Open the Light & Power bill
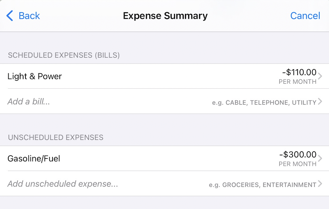The image size is (329, 209). [x=35, y=76]
